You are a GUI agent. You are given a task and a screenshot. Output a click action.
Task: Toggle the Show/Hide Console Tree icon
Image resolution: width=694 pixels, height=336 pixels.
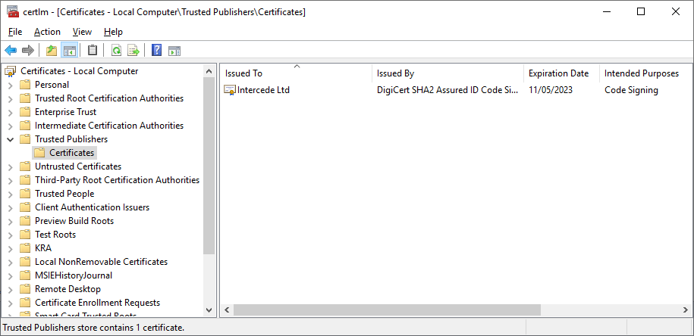click(69, 51)
